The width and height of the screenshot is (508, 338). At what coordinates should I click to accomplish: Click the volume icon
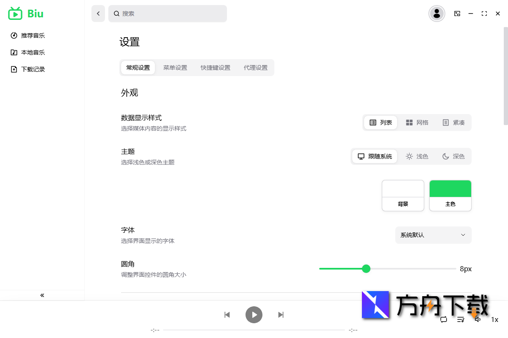coord(478,320)
